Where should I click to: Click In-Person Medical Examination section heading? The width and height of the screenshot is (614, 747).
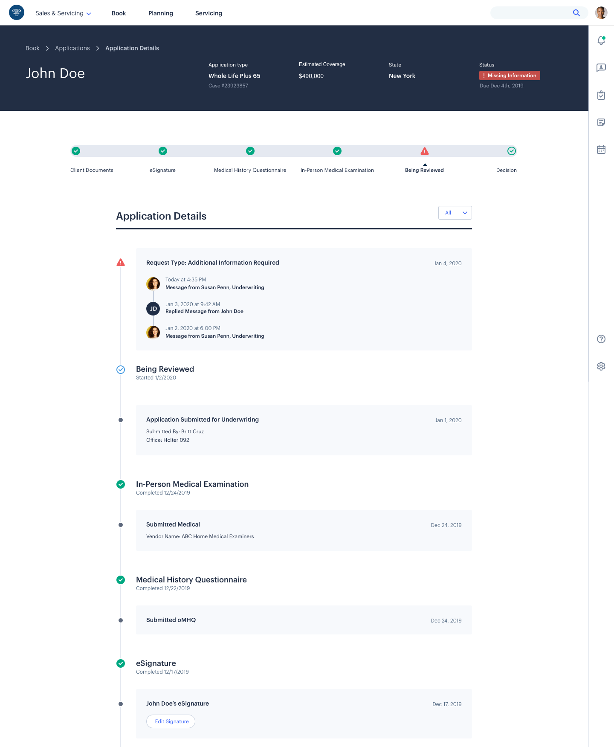[x=192, y=484]
